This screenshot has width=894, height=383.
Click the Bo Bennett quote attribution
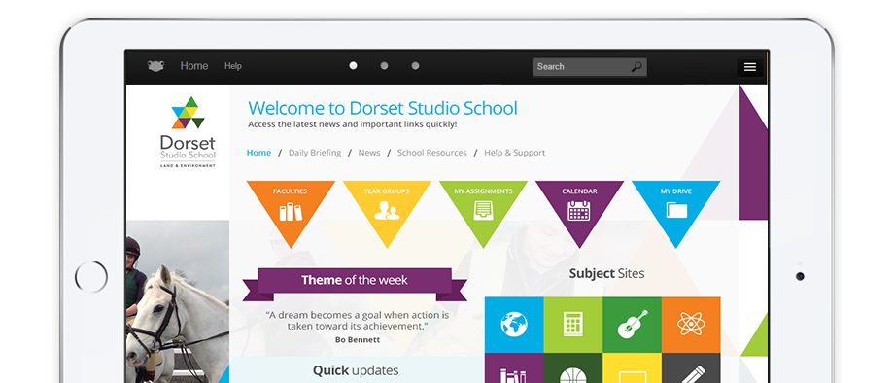[358, 339]
